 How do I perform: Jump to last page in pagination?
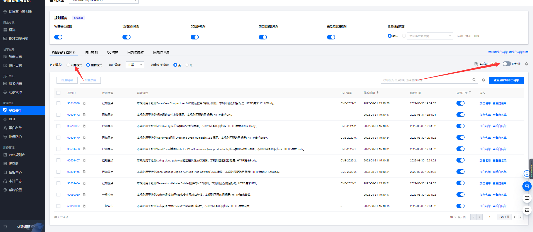(521, 217)
